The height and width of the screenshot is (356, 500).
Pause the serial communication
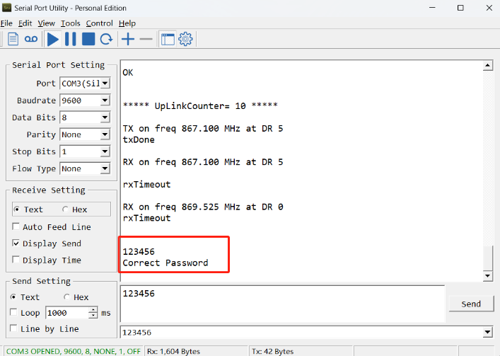(71, 39)
